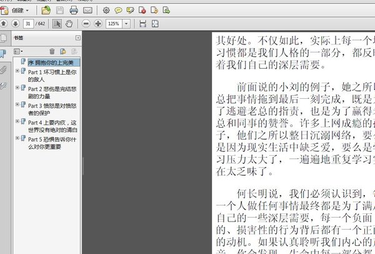The height and width of the screenshot is (254, 375).
Task: Select bookmark Part 1 坏习惯不是你的敌人
Action: coord(52,76)
